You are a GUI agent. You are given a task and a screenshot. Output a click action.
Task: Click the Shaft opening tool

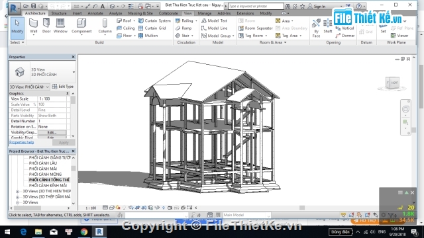(x=328, y=26)
